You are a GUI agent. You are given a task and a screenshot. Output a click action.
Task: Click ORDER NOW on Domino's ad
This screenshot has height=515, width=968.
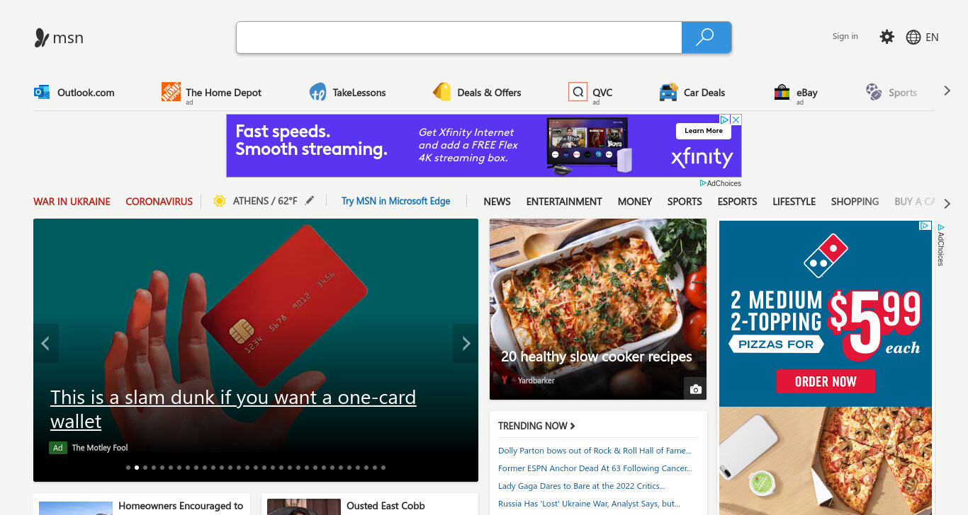pos(826,381)
